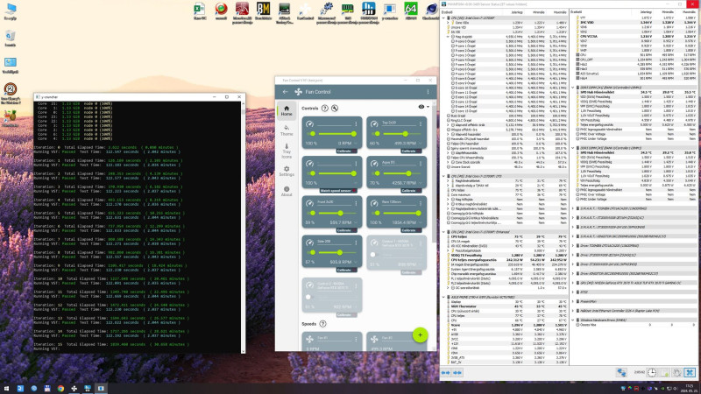This screenshot has width=701, height=394.
Task: Open the Aqua D5 card's three-dot menu
Action: tap(421, 164)
